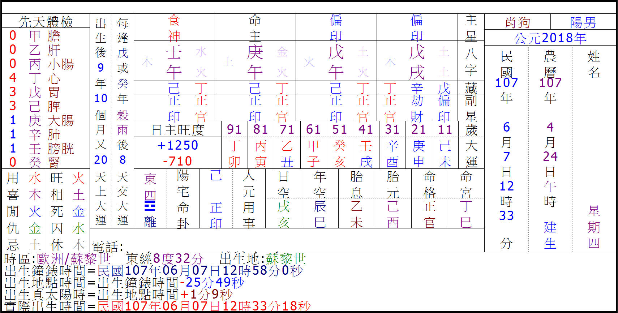This screenshot has width=618, height=313.
Task: Select the 丁 心 row with score 4
Action: [x=35, y=78]
